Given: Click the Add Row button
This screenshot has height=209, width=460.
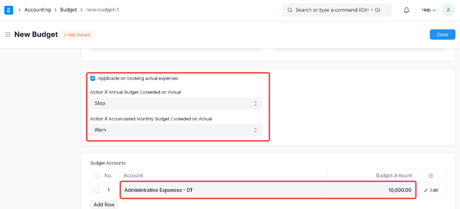Looking at the screenshot, I should tap(104, 205).
